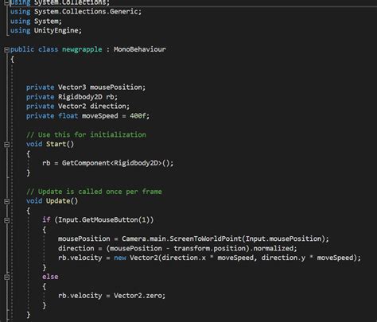Click the 'Start()' method name
This screenshot has height=322, width=377.
[60, 144]
